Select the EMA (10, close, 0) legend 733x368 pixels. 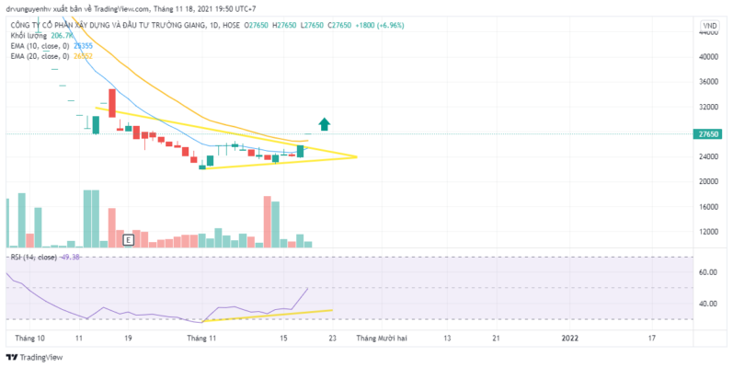click(40, 46)
